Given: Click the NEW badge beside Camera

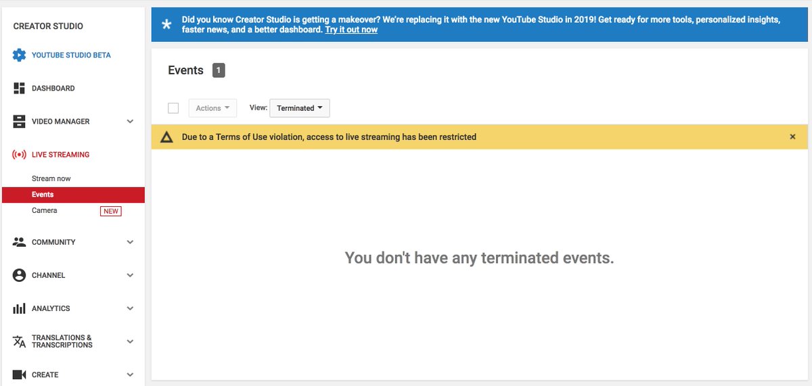Looking at the screenshot, I should click(111, 211).
